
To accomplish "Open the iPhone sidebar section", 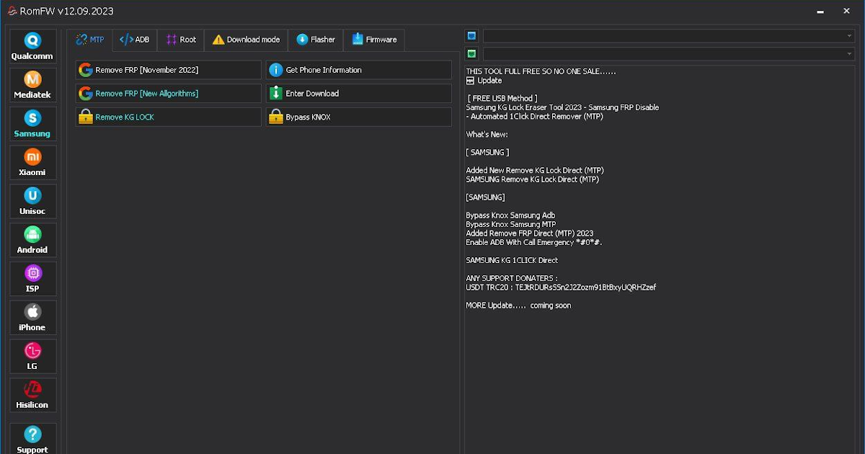I will [x=32, y=318].
